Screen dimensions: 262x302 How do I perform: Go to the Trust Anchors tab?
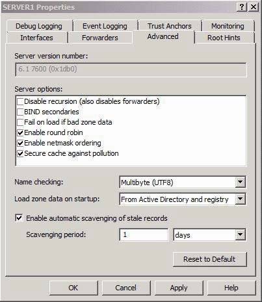pyautogui.click(x=170, y=26)
